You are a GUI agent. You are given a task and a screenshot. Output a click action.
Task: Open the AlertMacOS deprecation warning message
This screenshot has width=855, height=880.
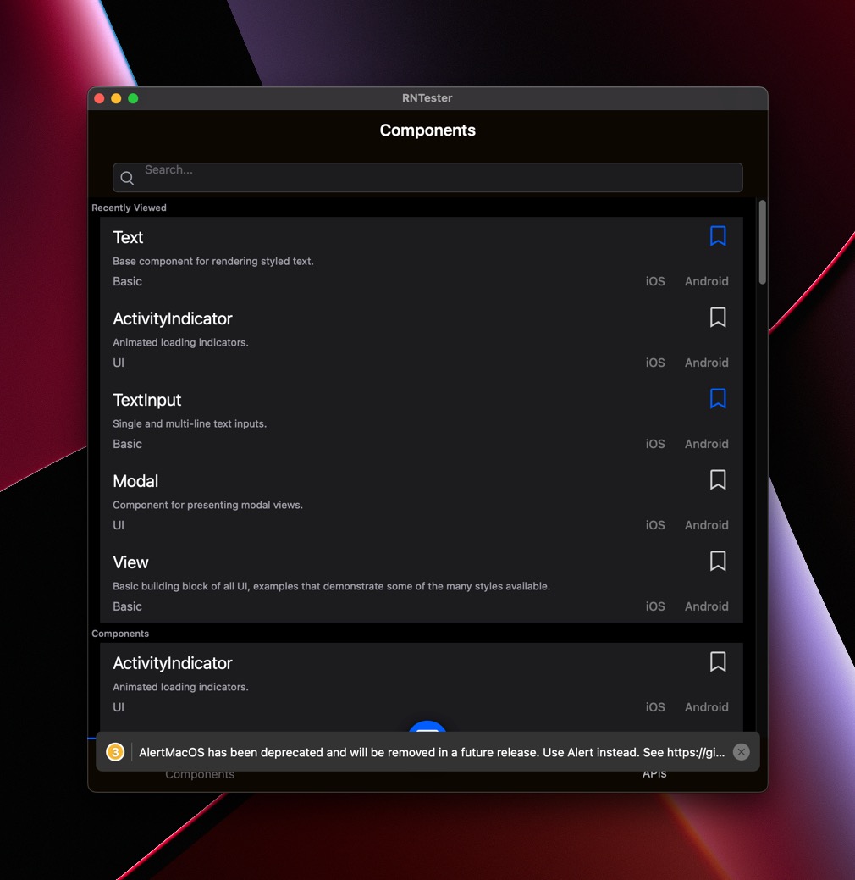(432, 753)
